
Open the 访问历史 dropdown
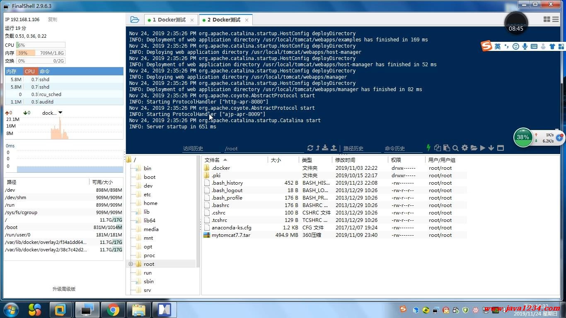click(x=201, y=148)
